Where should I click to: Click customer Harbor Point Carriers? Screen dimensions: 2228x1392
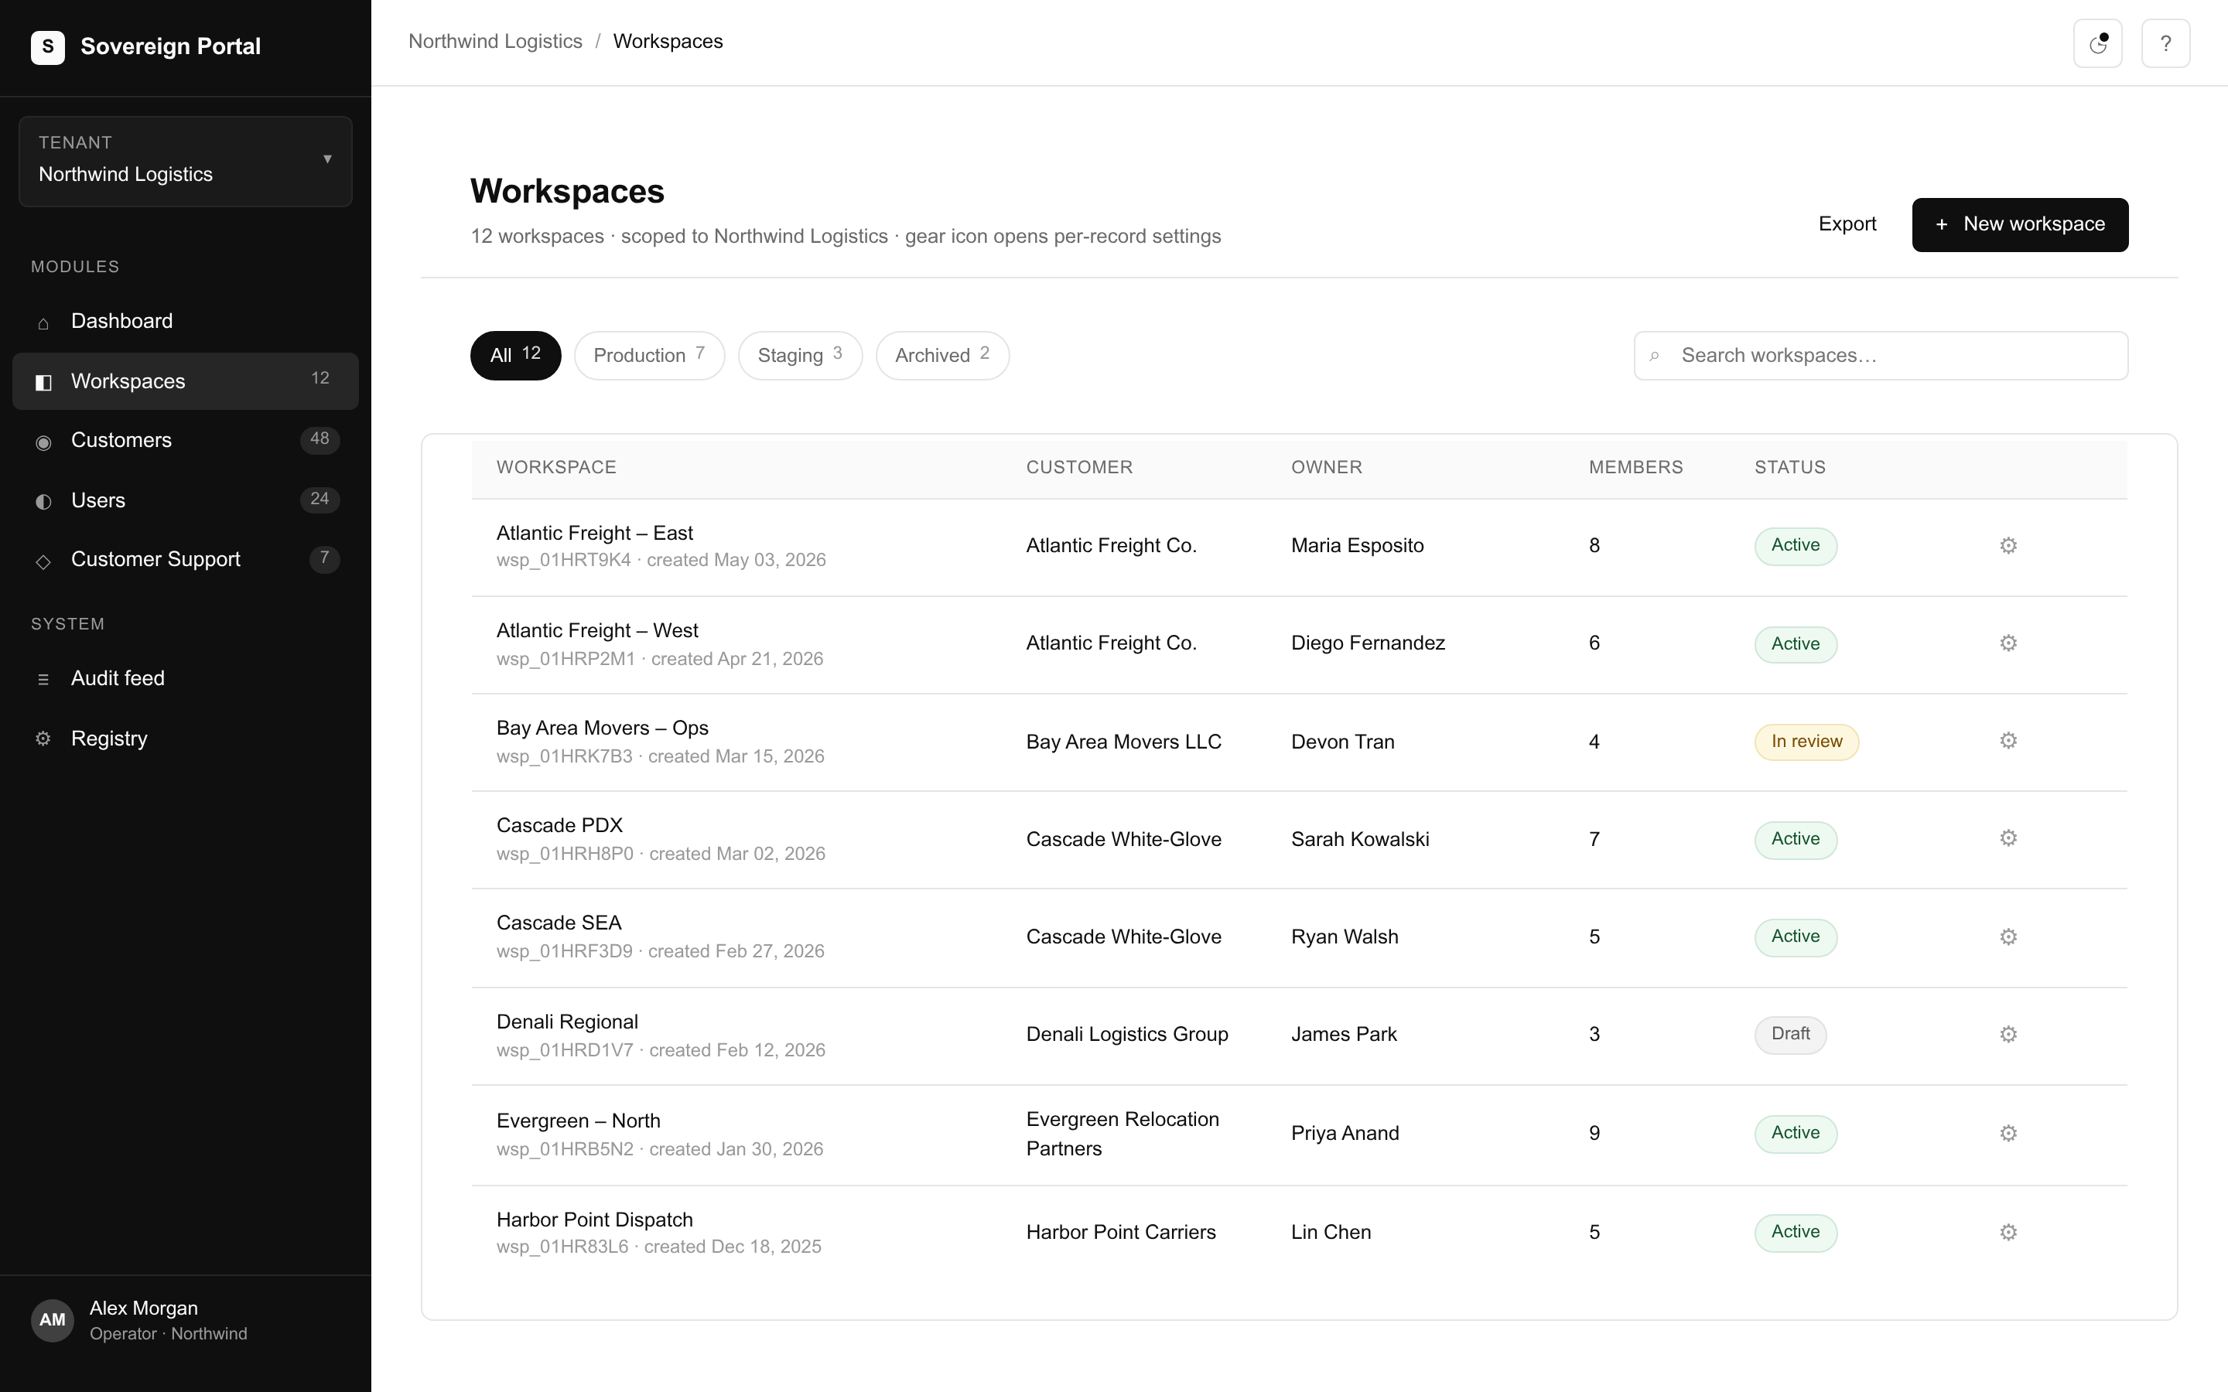[x=1120, y=1233]
